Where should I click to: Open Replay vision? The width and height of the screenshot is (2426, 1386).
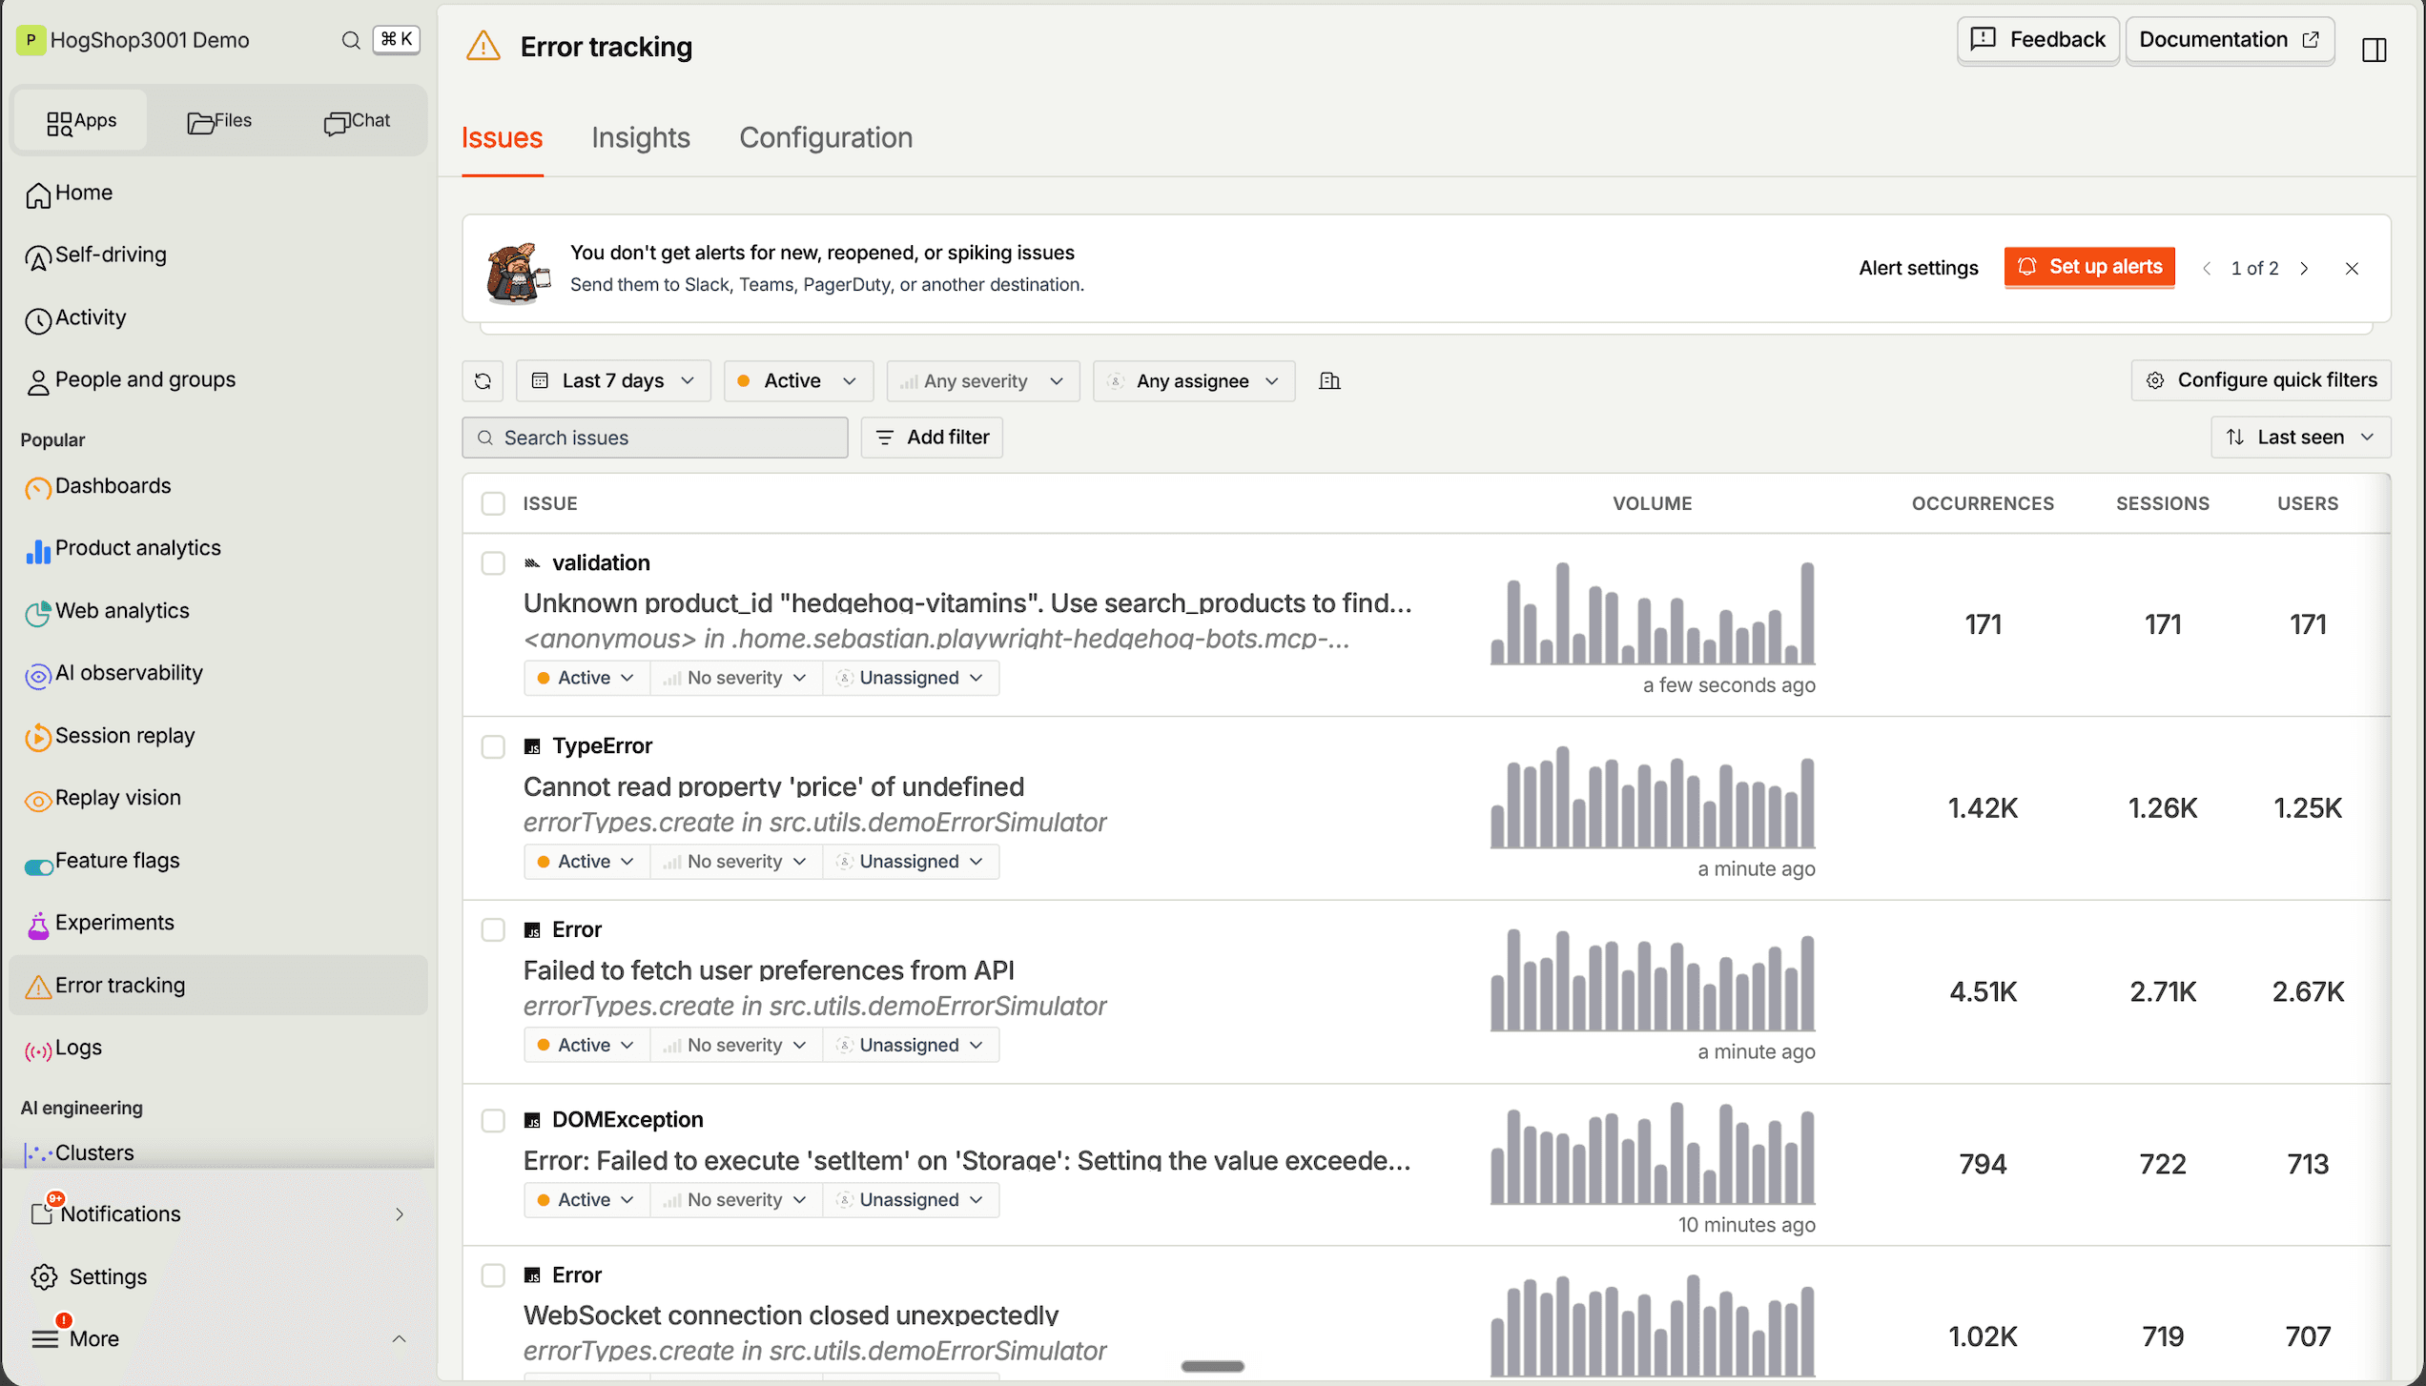tap(218, 799)
